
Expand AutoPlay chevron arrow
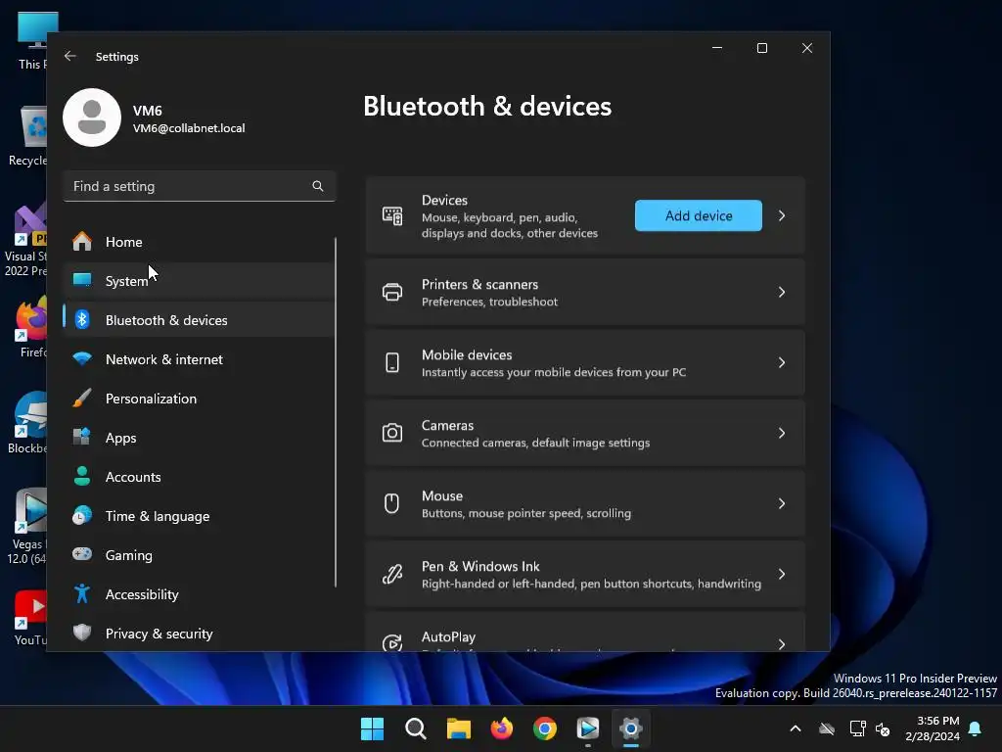tap(782, 644)
